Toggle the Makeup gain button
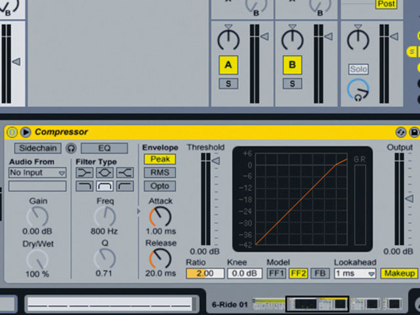 400,274
